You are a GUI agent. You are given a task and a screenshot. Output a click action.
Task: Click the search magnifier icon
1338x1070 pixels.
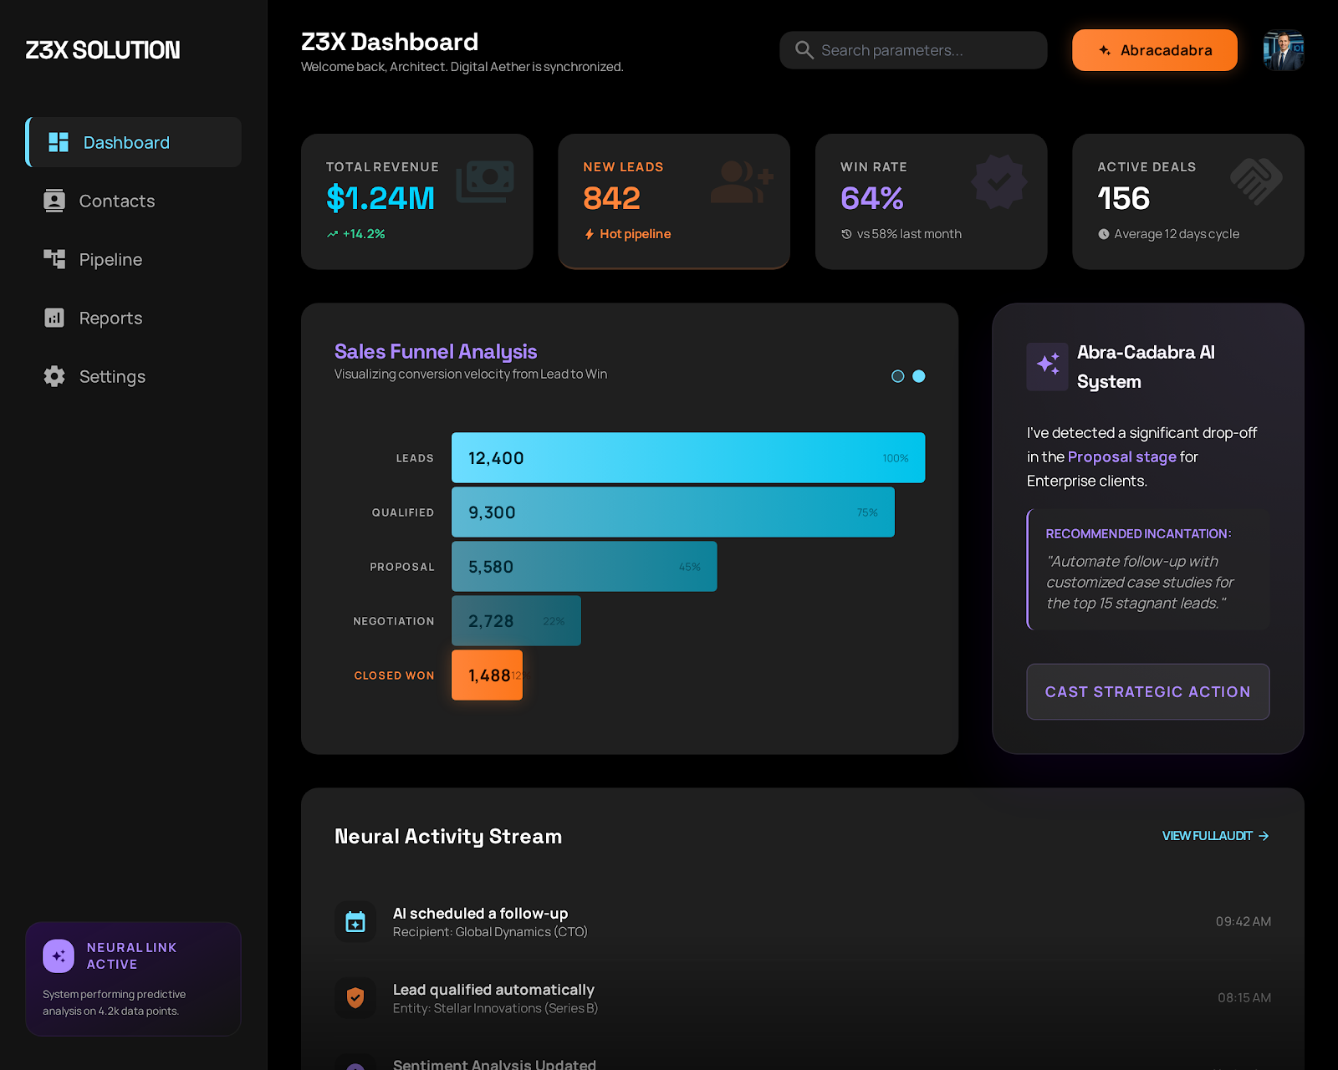804,50
